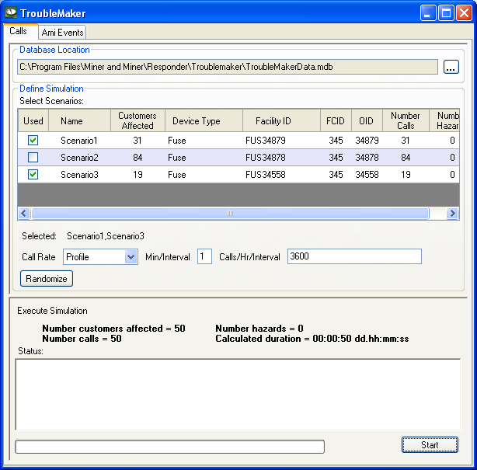Sort by Customers Affected column header
The width and height of the screenshot is (477, 470).
point(138,120)
